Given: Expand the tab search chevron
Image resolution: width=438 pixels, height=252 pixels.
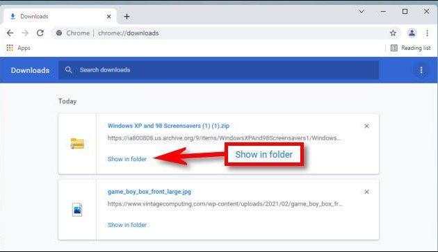Looking at the screenshot, I should pyautogui.click(x=362, y=11).
